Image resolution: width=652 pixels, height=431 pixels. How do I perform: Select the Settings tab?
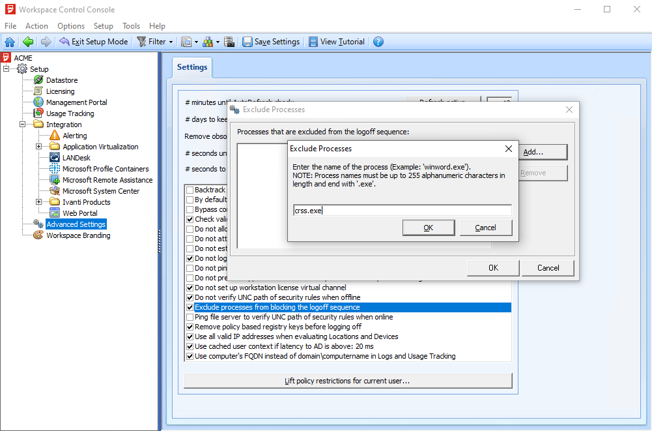pos(192,67)
